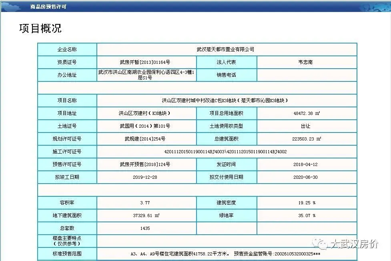Click the 预售许可证号 label cell
This screenshot has height=261, width=391.
coord(67,164)
